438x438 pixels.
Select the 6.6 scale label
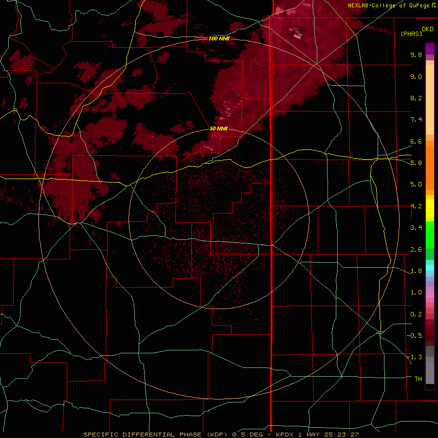pos(416,141)
